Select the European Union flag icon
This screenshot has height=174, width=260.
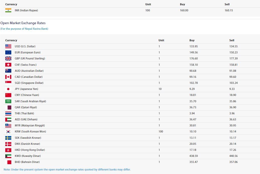(8, 52)
